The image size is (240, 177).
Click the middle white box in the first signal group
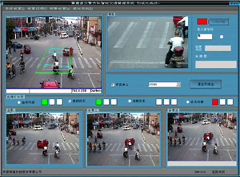(52, 102)
